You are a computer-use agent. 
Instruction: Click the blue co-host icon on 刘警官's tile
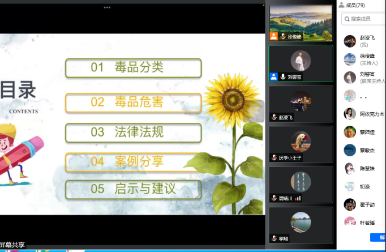point(274,76)
